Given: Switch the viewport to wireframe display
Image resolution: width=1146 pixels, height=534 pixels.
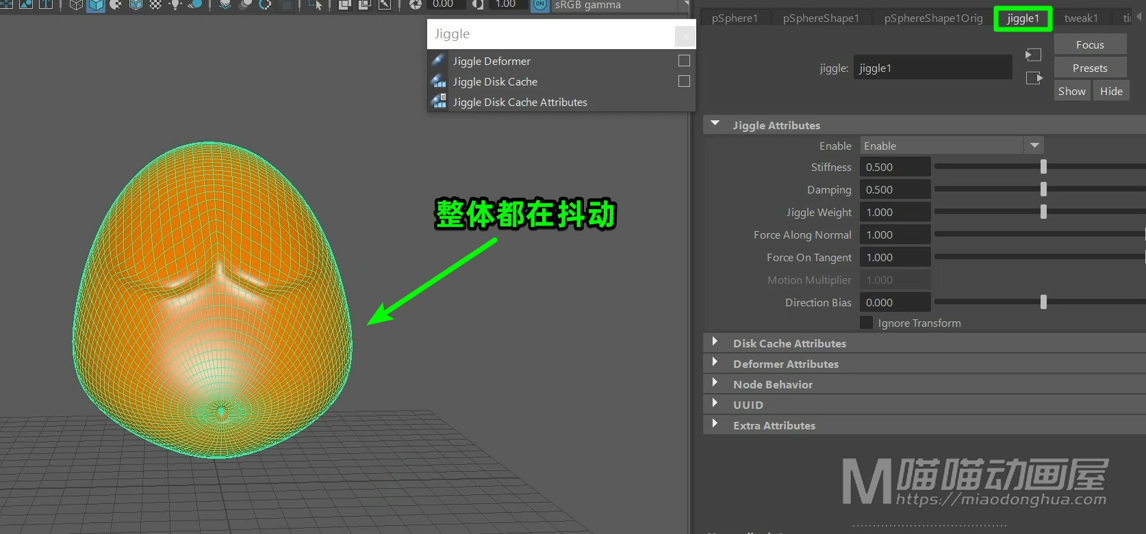Looking at the screenshot, I should 76,5.
